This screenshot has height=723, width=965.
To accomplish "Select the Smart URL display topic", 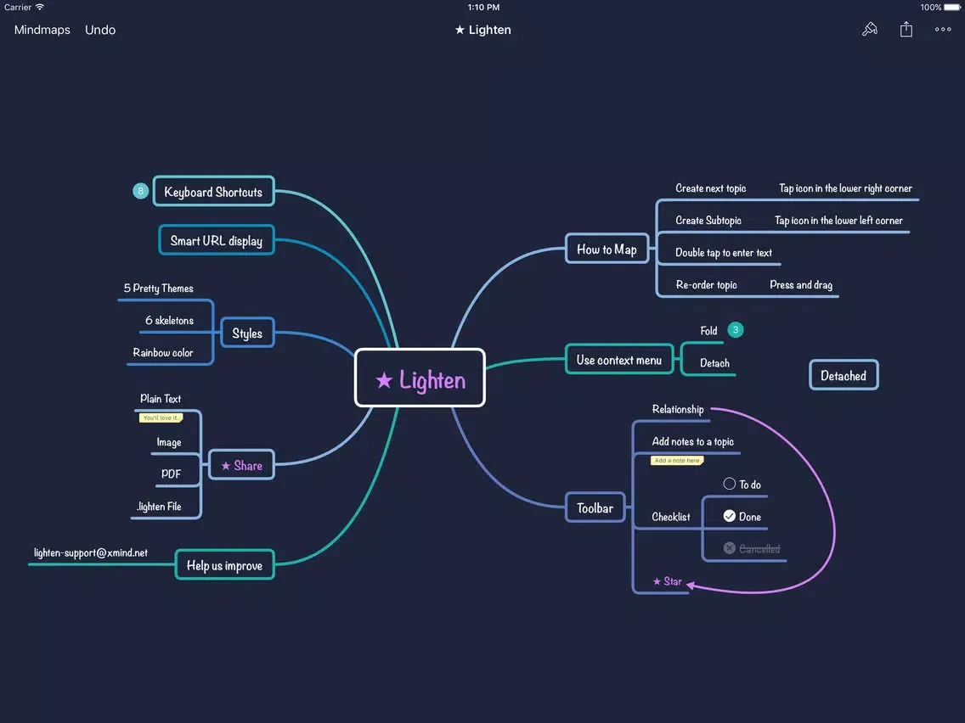I will pyautogui.click(x=217, y=240).
